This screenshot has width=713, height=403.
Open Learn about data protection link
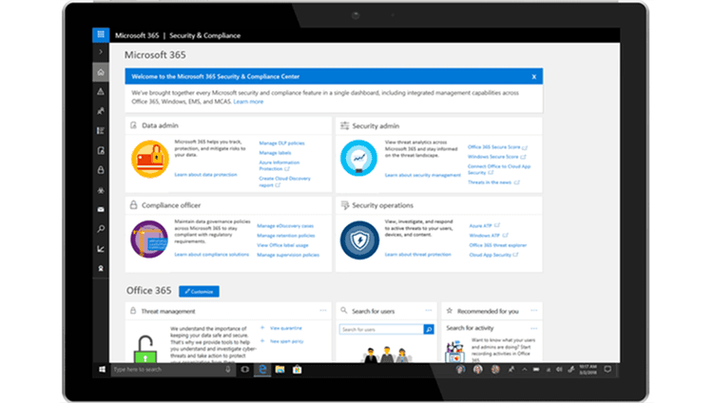(205, 175)
